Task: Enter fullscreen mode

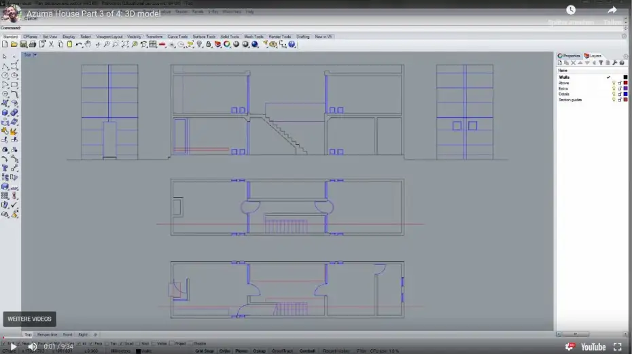Action: (x=618, y=347)
